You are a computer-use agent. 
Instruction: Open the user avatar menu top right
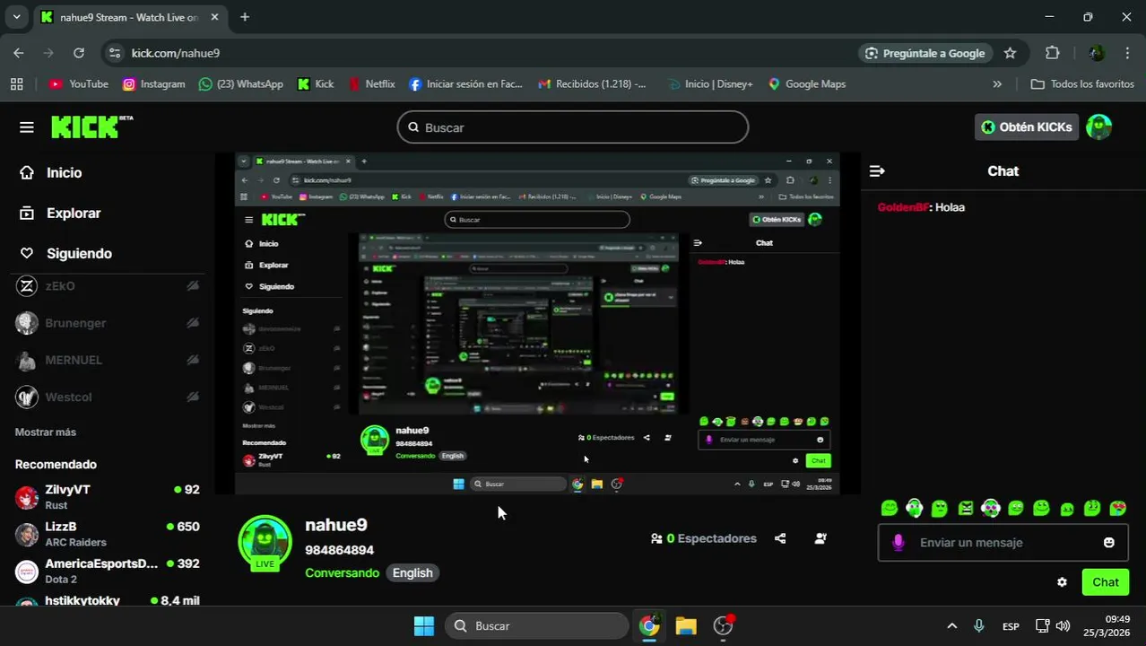[x=1098, y=127]
